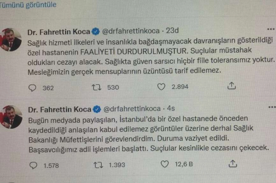Like the tweet with 2.894 likes
276x183 pixels.
pyautogui.click(x=162, y=87)
